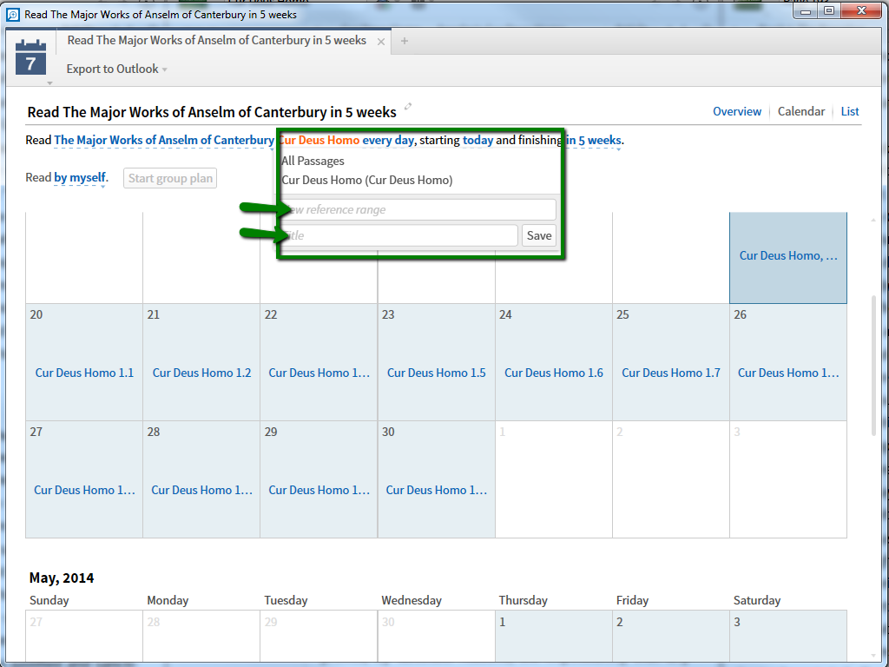
Task: Open the reading on April 27
Action: pyautogui.click(x=84, y=490)
